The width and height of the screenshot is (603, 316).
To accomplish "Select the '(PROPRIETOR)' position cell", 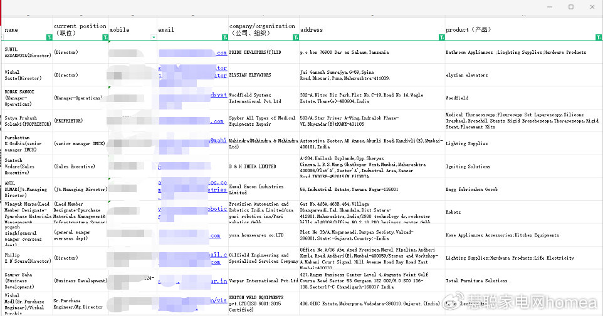I will (x=81, y=121).
